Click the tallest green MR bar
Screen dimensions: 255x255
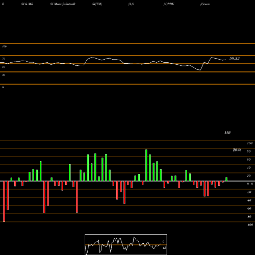pyautogui.click(x=146, y=165)
